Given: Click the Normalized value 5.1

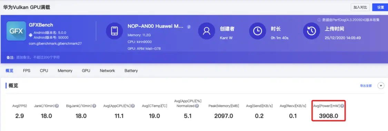Looking at the screenshot, I should 188,116.
